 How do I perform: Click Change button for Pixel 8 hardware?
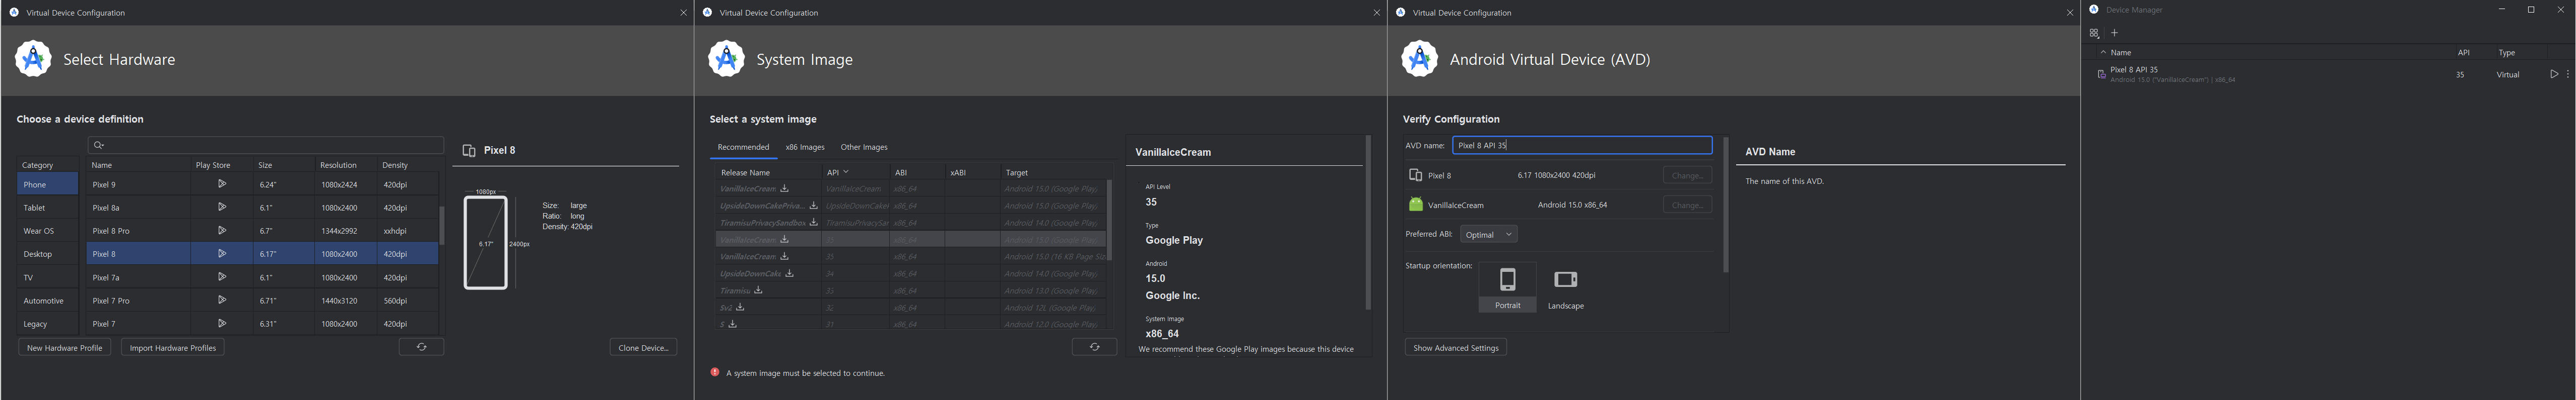pos(1687,175)
